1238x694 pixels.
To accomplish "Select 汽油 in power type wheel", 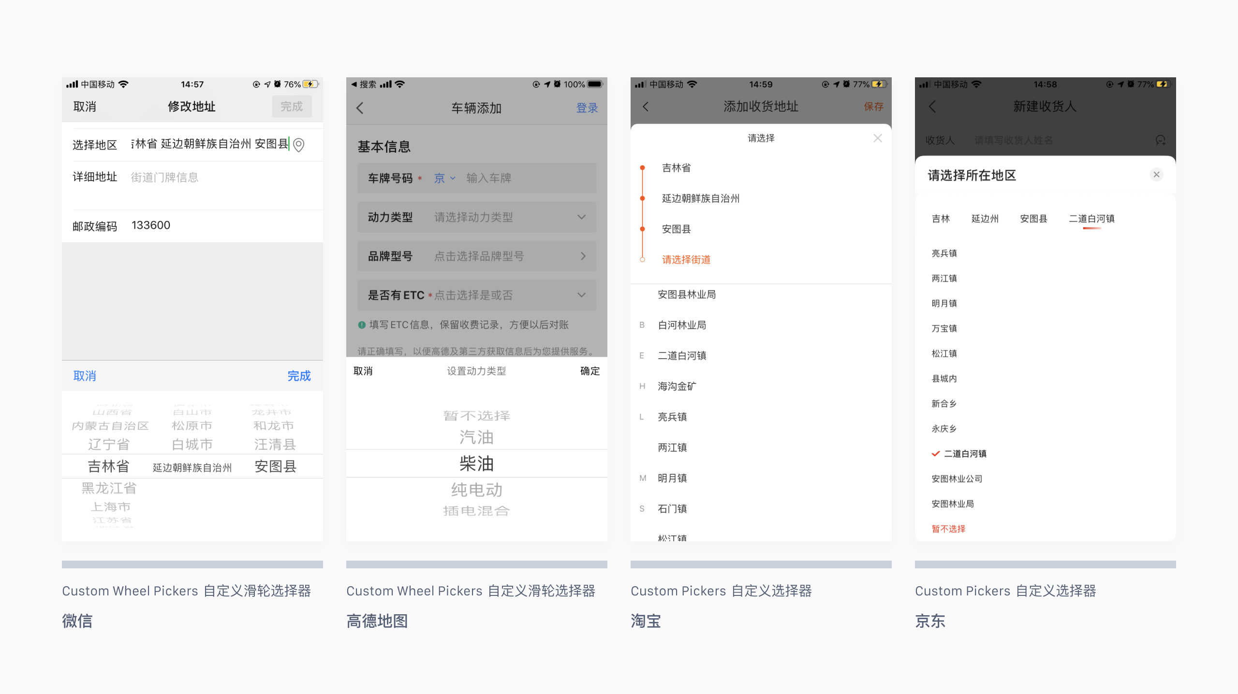I will (476, 437).
